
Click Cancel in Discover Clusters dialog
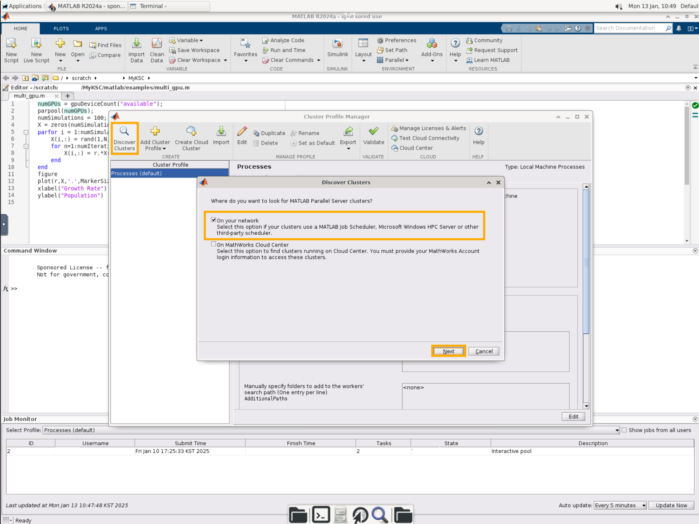pos(484,351)
